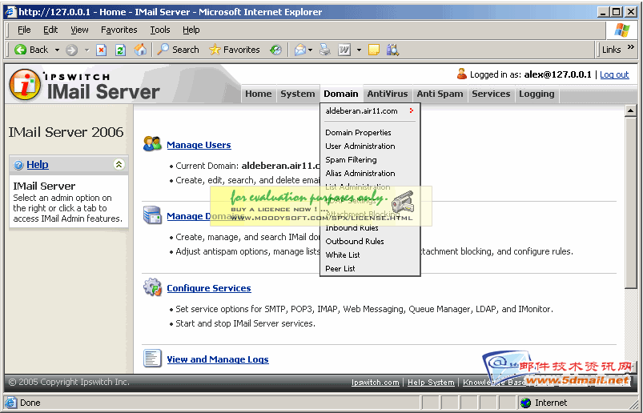
Task: Click the Back navigation button
Action: click(x=30, y=50)
